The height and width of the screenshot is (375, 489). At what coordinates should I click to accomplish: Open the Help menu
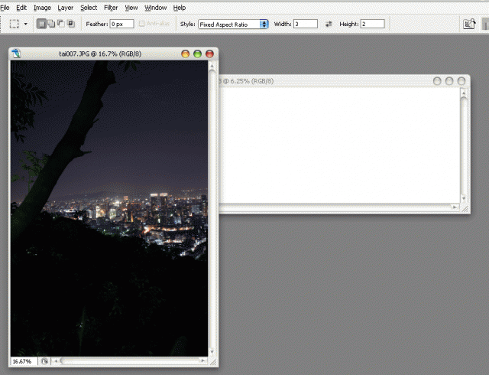(180, 8)
